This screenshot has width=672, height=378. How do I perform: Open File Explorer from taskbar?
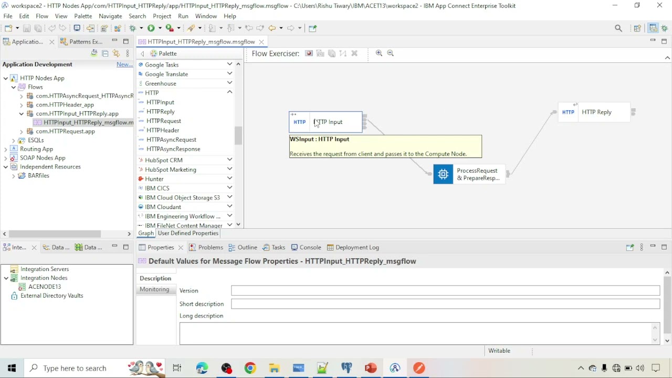(274, 368)
